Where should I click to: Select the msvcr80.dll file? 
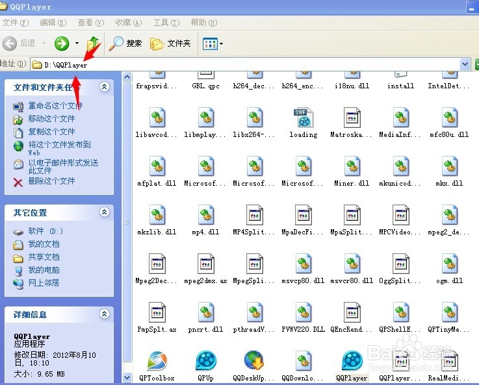352,269
